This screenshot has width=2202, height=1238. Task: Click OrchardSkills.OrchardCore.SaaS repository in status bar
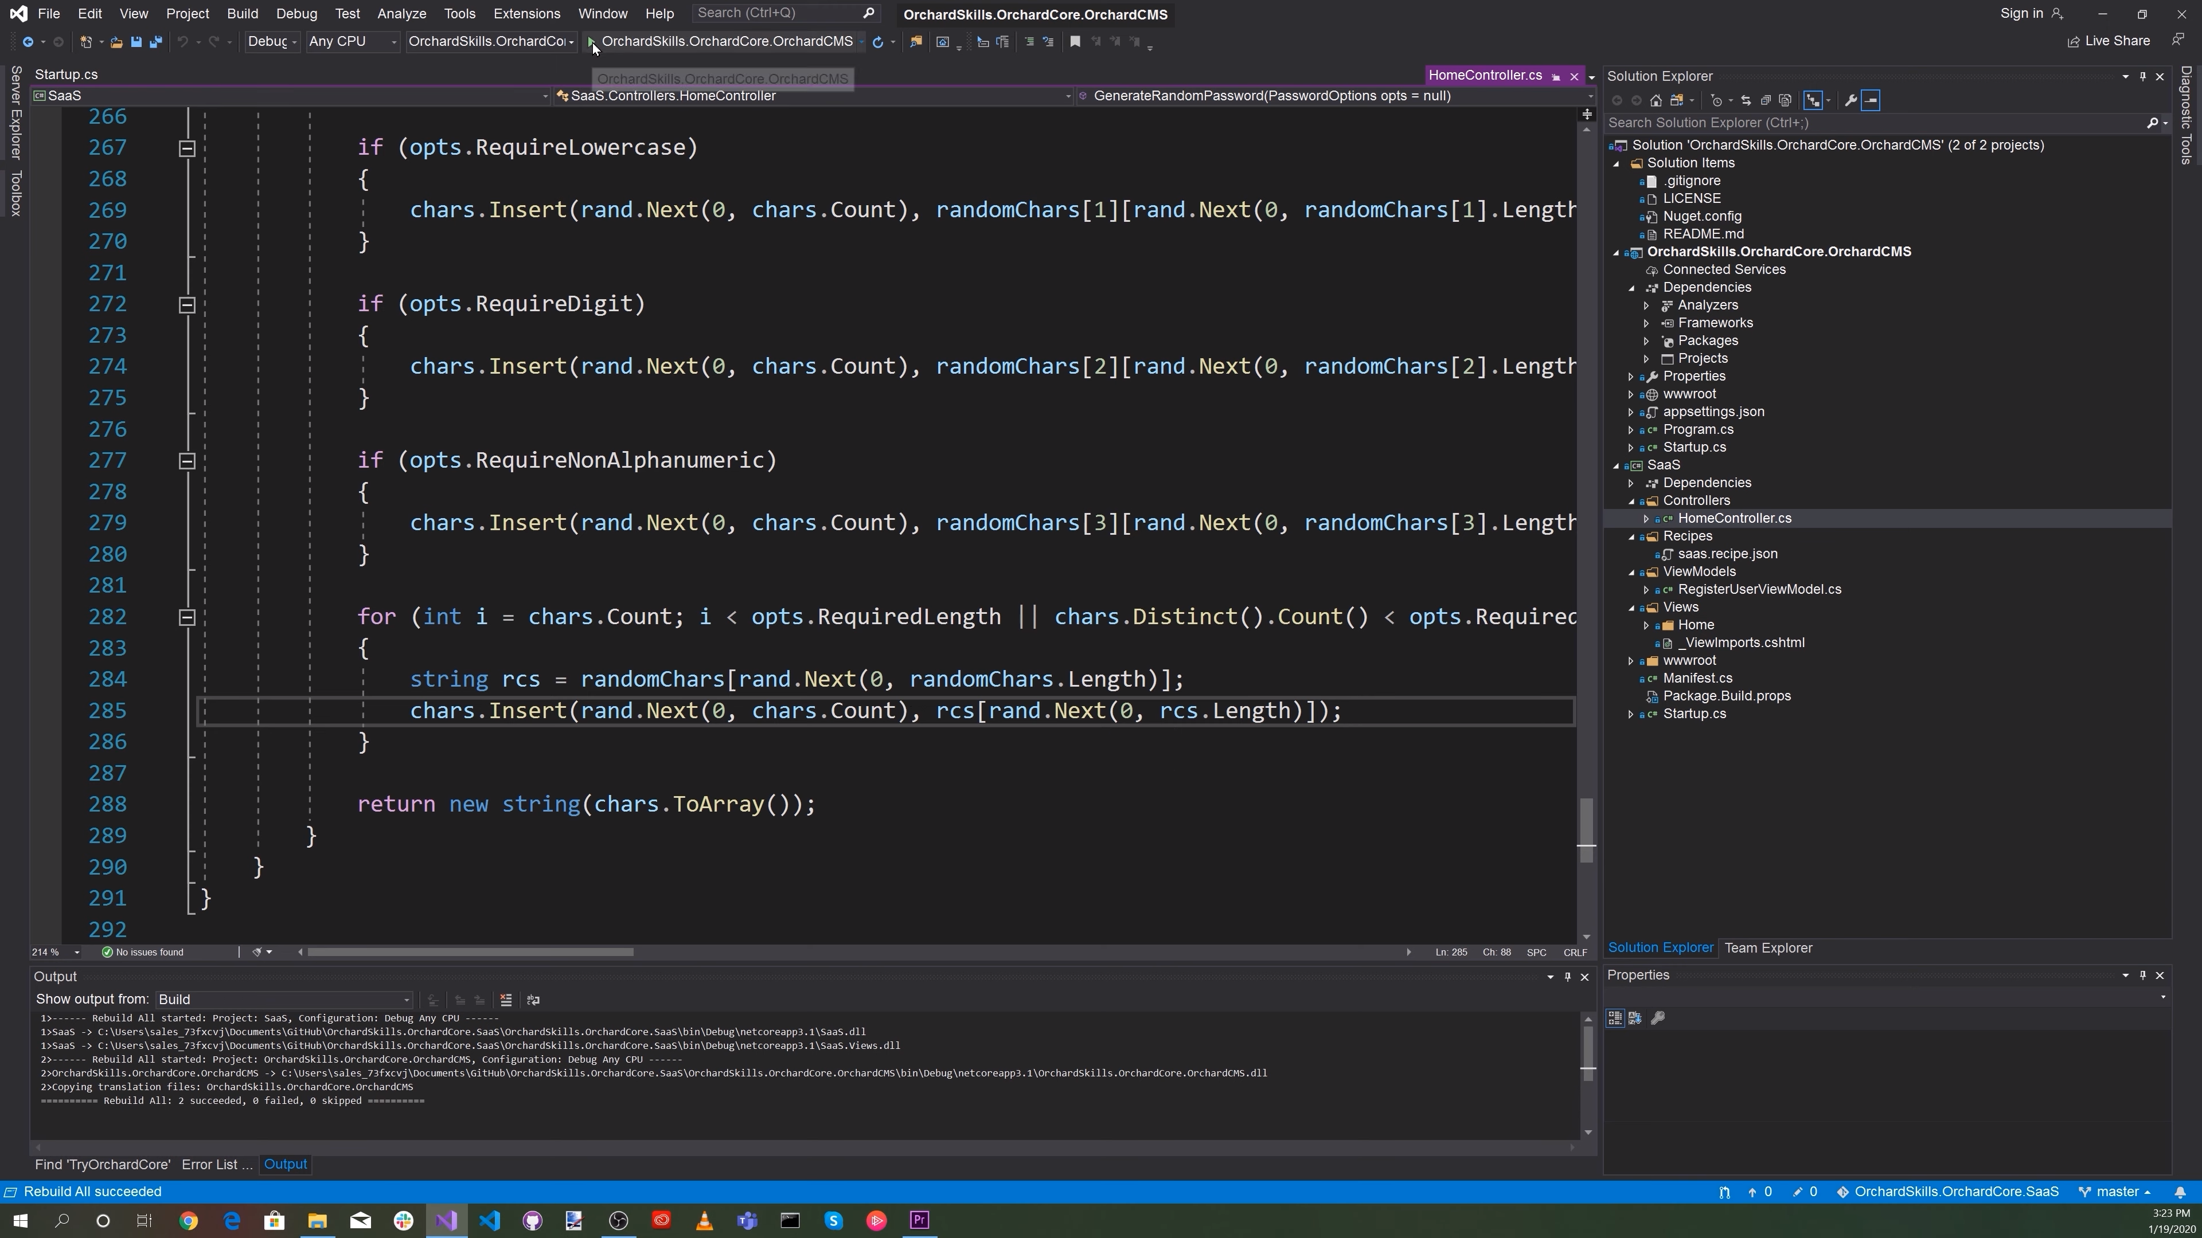tap(1947, 1192)
